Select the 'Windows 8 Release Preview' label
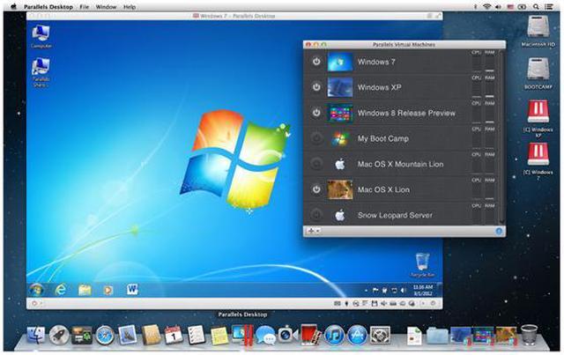The width and height of the screenshot is (564, 355). pos(406,113)
